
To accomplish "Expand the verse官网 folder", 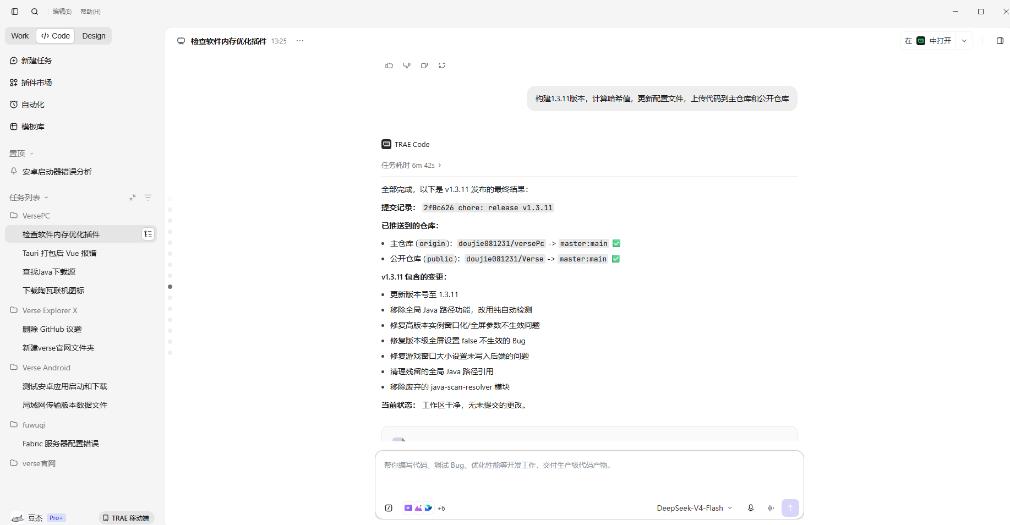I will pyautogui.click(x=39, y=463).
